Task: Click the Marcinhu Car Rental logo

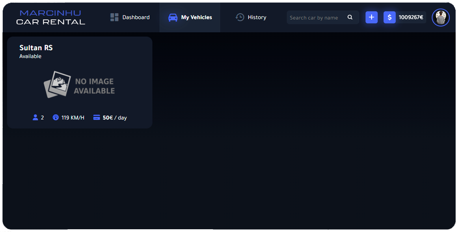Action: coord(50,17)
